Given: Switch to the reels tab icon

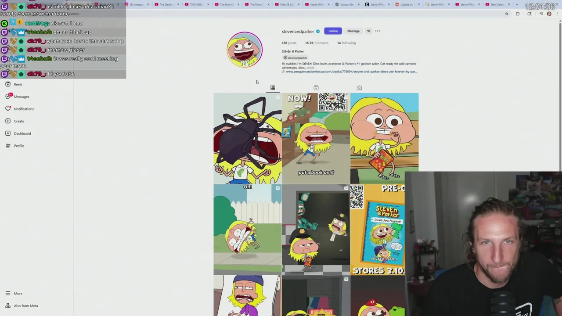Looking at the screenshot, I should pyautogui.click(x=316, y=88).
